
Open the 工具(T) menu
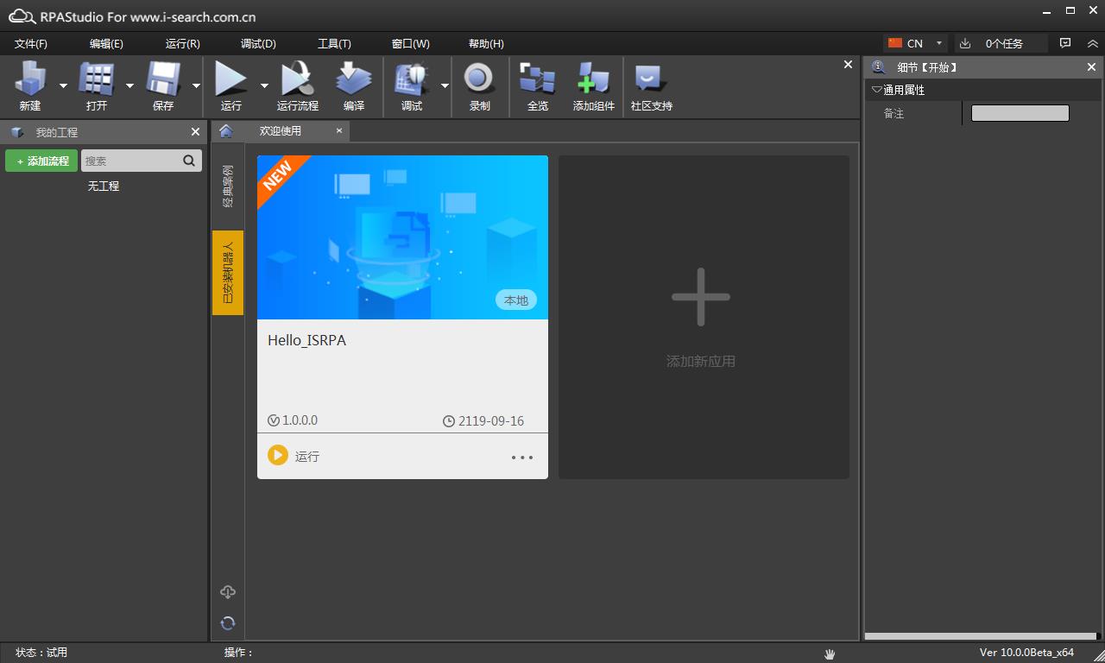tap(334, 44)
